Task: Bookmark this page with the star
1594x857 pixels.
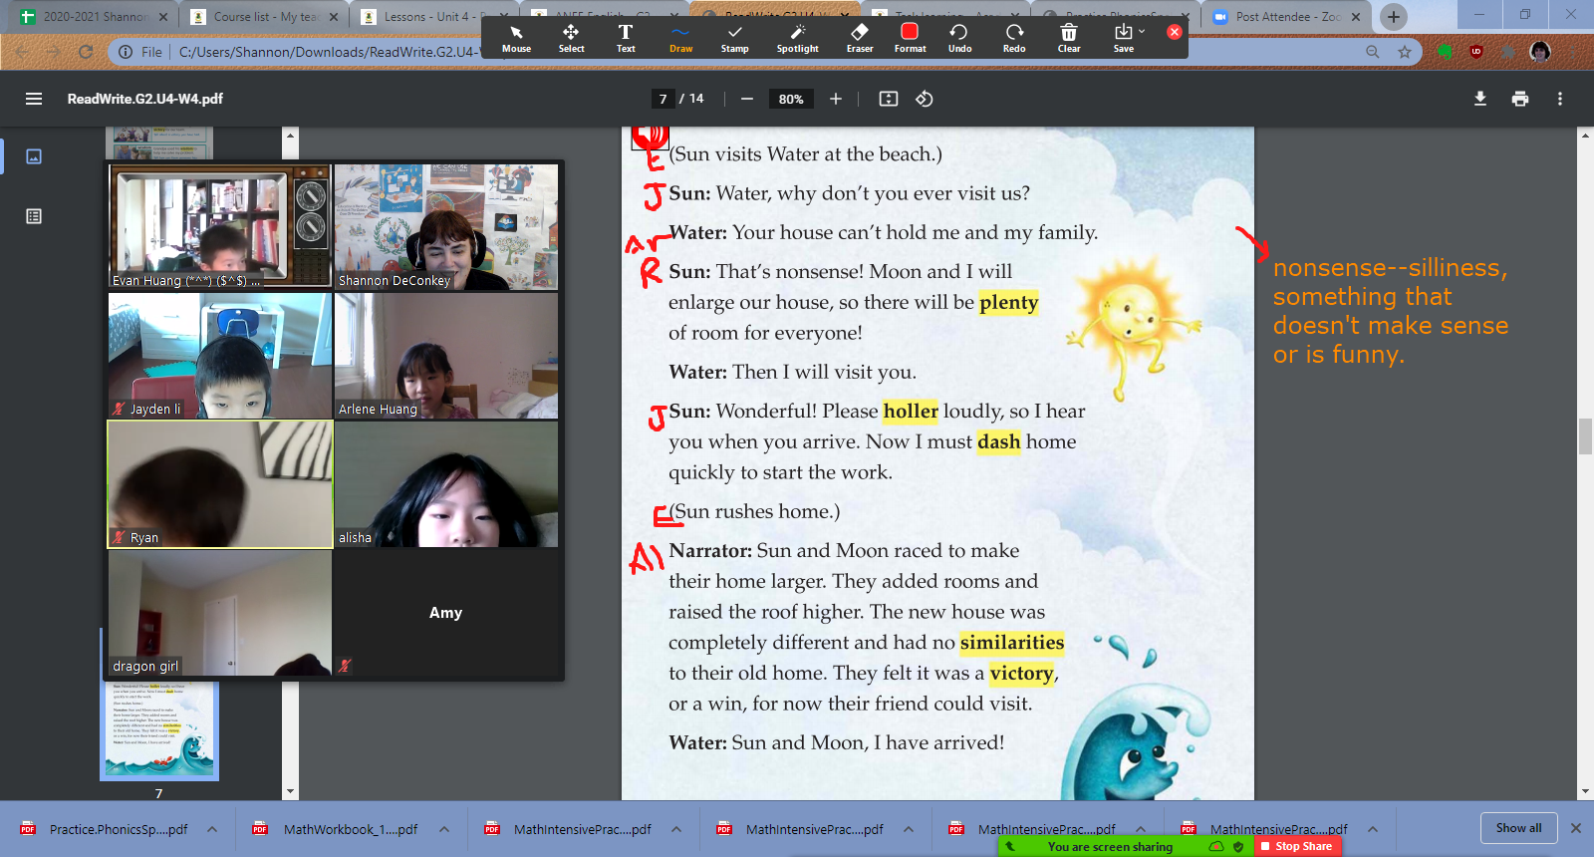Action: pos(1405,52)
